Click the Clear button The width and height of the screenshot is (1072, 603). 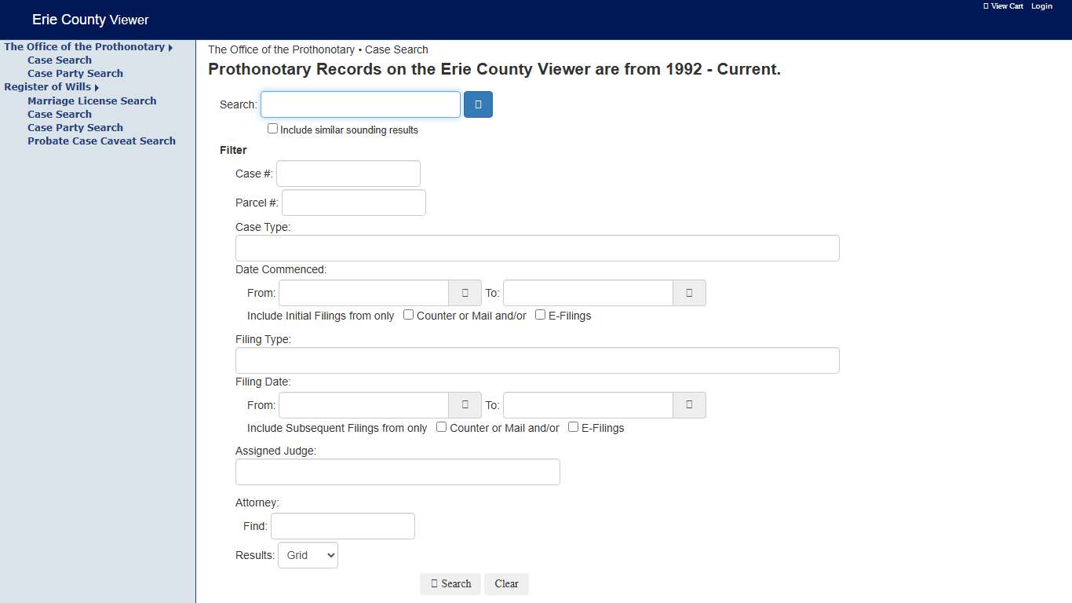(x=506, y=583)
